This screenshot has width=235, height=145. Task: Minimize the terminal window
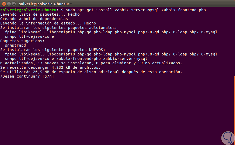9,4
